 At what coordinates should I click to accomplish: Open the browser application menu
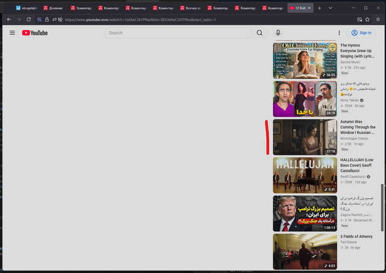pyautogui.click(x=378, y=19)
